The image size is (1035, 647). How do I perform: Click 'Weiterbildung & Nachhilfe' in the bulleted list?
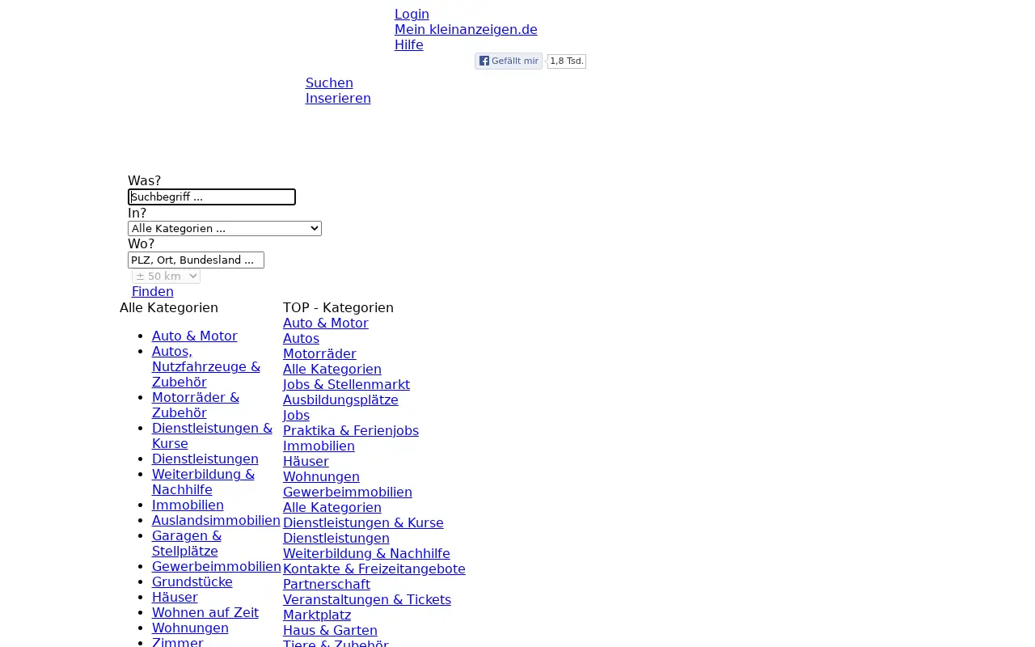pyautogui.click(x=203, y=482)
